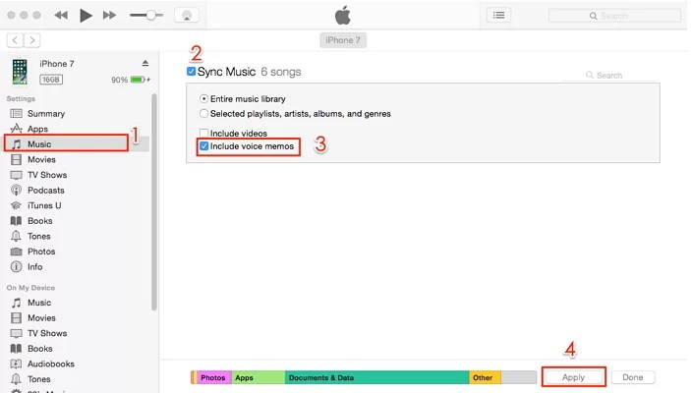Open the AirPlay output icon
This screenshot has width=691, height=393.
pyautogui.click(x=187, y=16)
